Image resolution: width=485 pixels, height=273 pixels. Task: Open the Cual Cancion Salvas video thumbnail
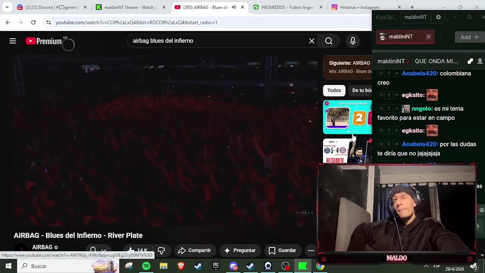[347, 117]
